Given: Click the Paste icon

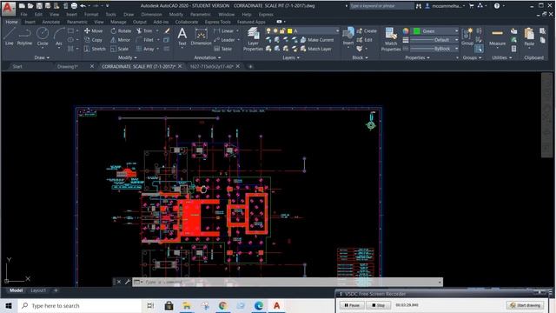Looking at the screenshot, I should 529,37.
